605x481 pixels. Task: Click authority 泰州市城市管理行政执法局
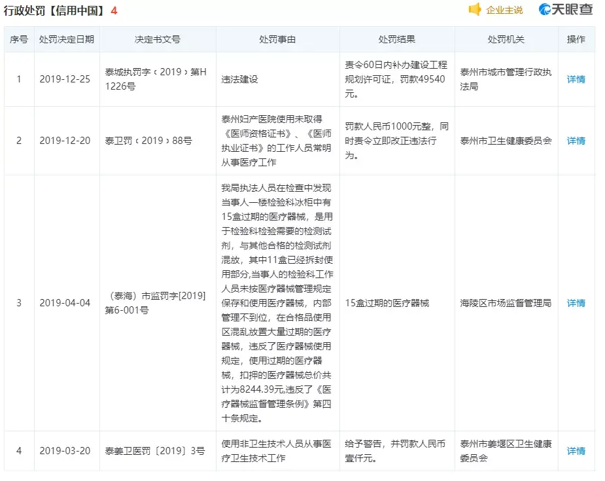(x=506, y=79)
